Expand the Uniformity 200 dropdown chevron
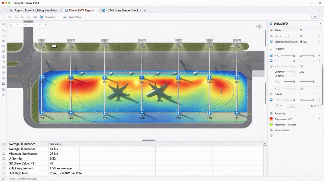Viewport: 324px width, 181px height. tap(320, 72)
